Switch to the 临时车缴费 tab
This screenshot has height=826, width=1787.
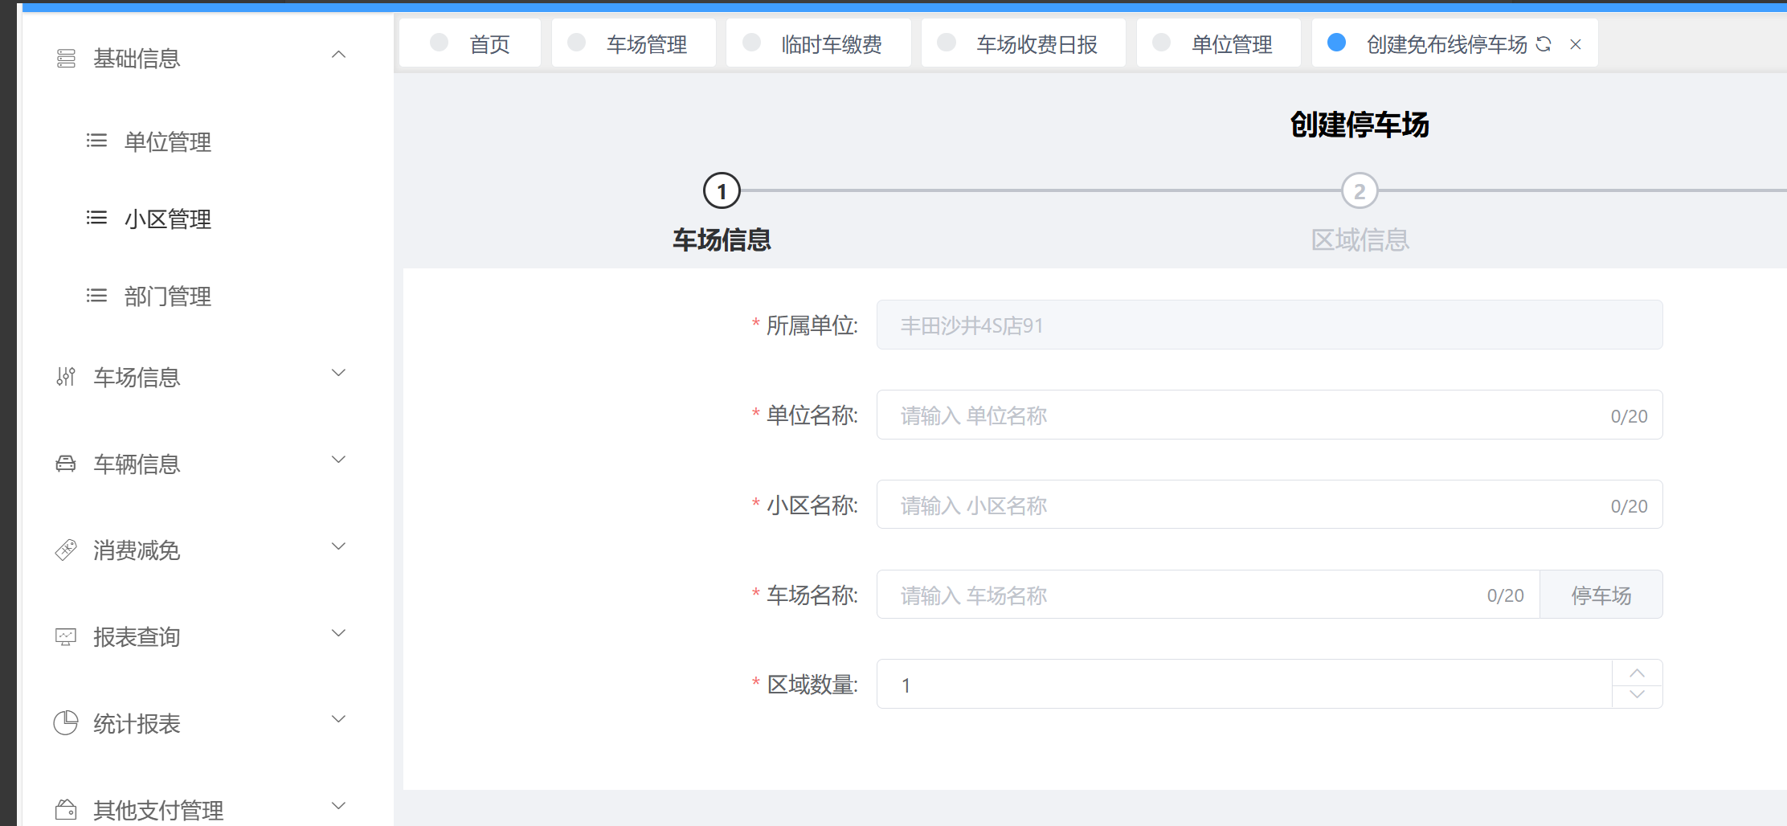(x=819, y=43)
